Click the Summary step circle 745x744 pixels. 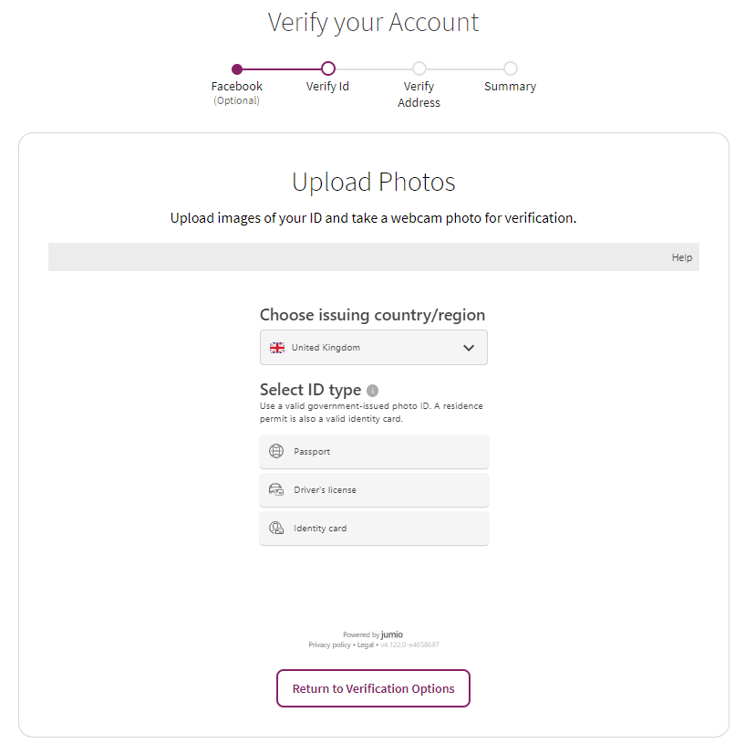[510, 68]
